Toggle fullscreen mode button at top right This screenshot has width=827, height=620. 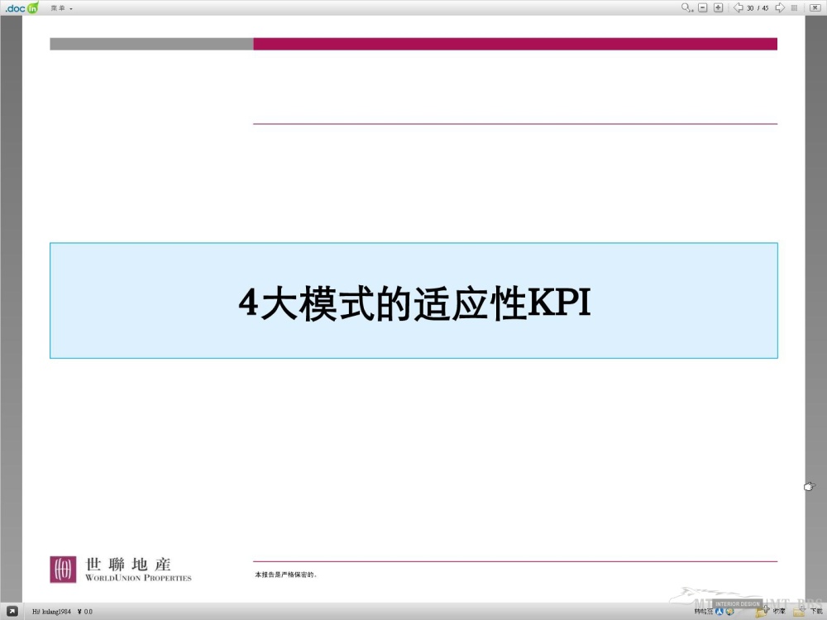815,7
